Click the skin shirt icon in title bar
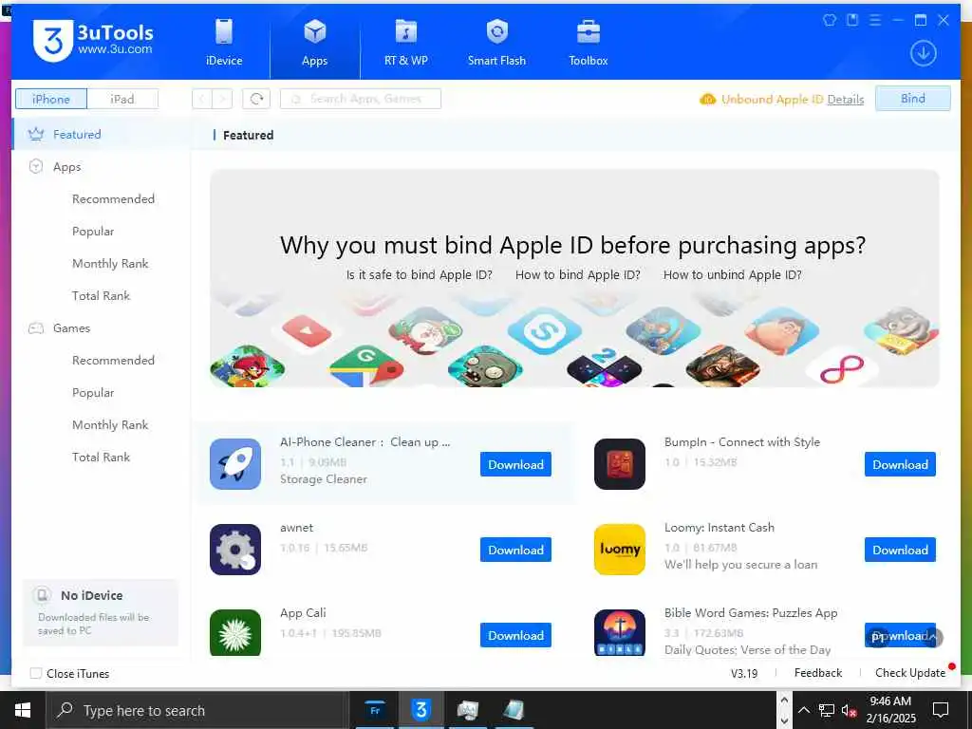Viewport: 972px width, 729px height. click(x=830, y=20)
